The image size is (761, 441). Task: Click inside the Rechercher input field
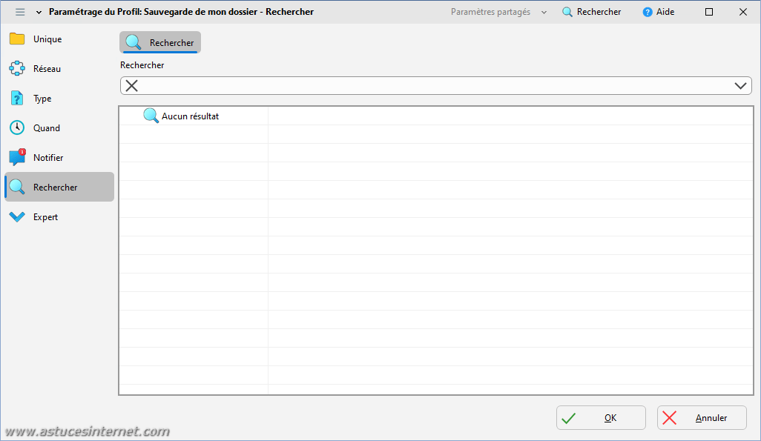click(x=430, y=85)
